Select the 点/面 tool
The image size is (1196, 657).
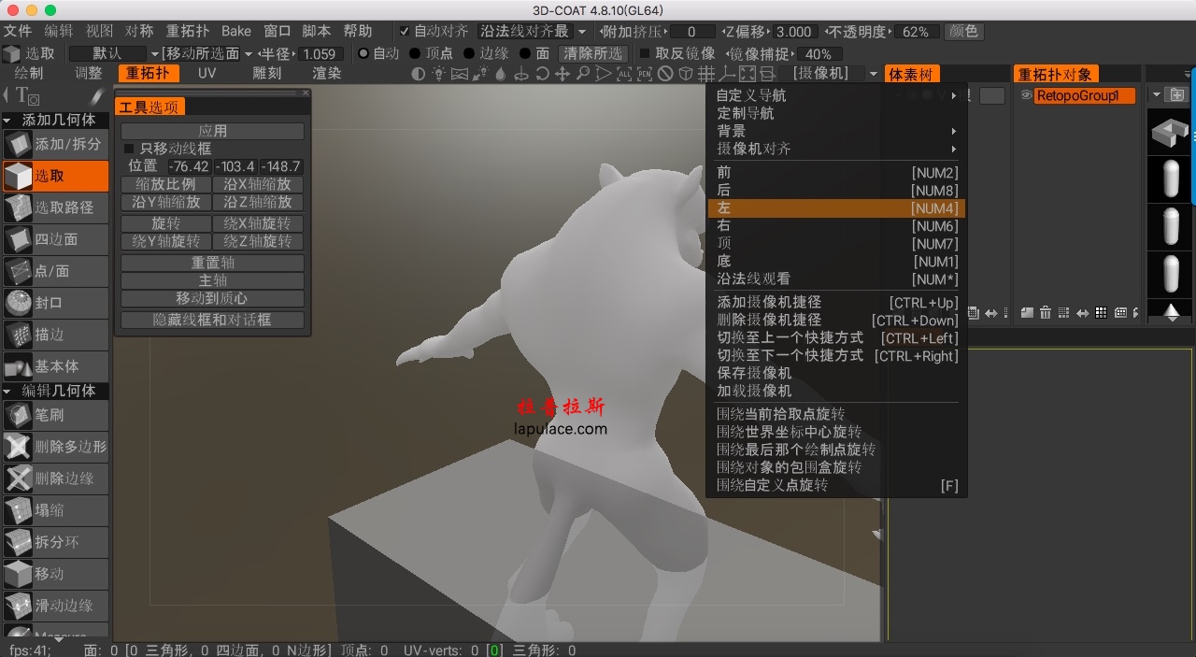pos(55,271)
